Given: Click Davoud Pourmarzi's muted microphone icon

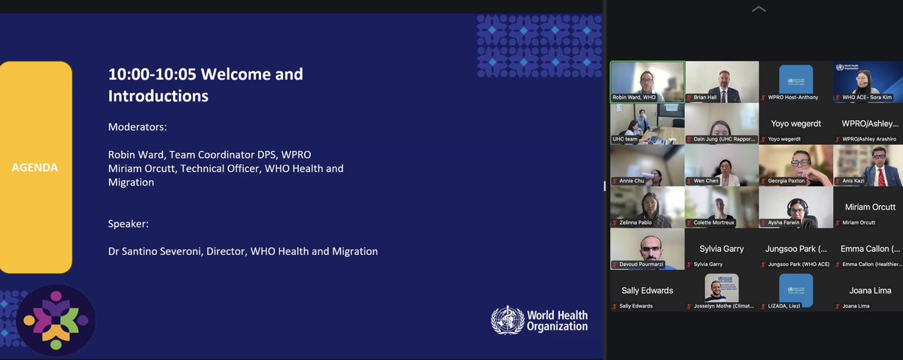Looking at the screenshot, I should (x=616, y=265).
